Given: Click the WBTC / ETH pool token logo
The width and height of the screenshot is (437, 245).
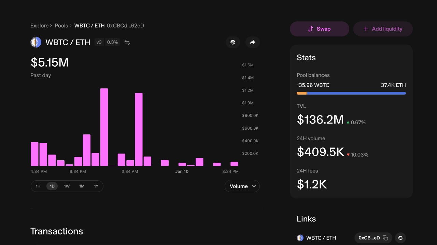Looking at the screenshot, I should 36,42.
